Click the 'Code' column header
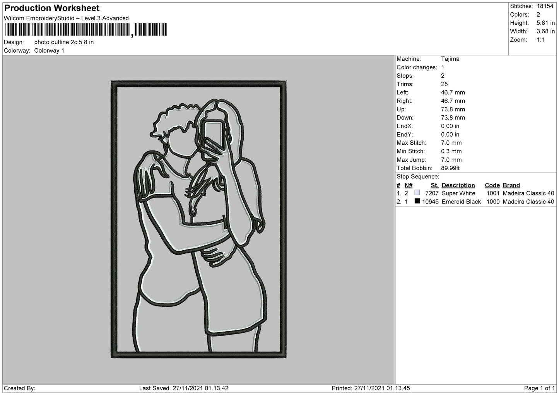This screenshot has height=395, width=559. pyautogui.click(x=492, y=185)
